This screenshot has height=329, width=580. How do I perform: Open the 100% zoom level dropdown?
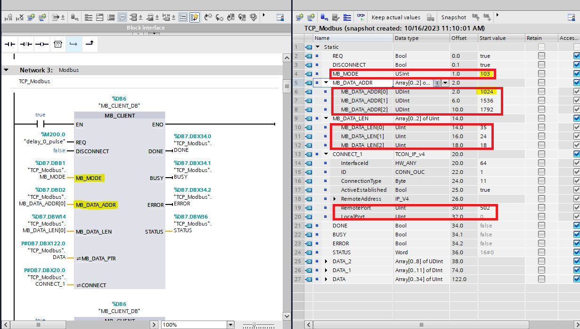coord(230,325)
